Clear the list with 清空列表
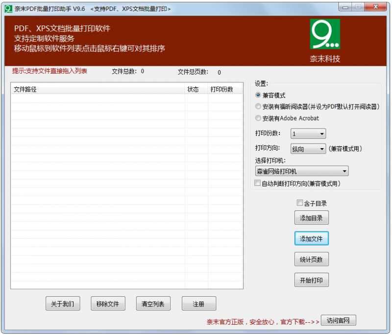Screen dimensions: 392x335 [x=153, y=303]
